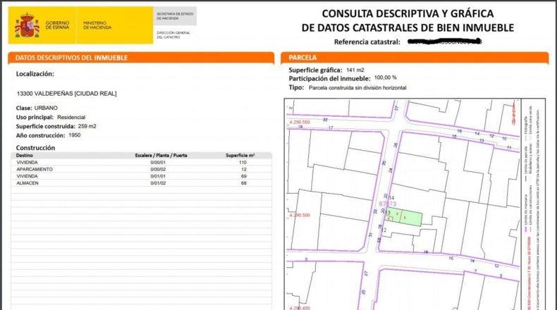Click the 'DATOS DESCRIPTIVOS DEL INMUEBLE' orange header
Viewport: 557px width, 310px height.
tap(141, 58)
